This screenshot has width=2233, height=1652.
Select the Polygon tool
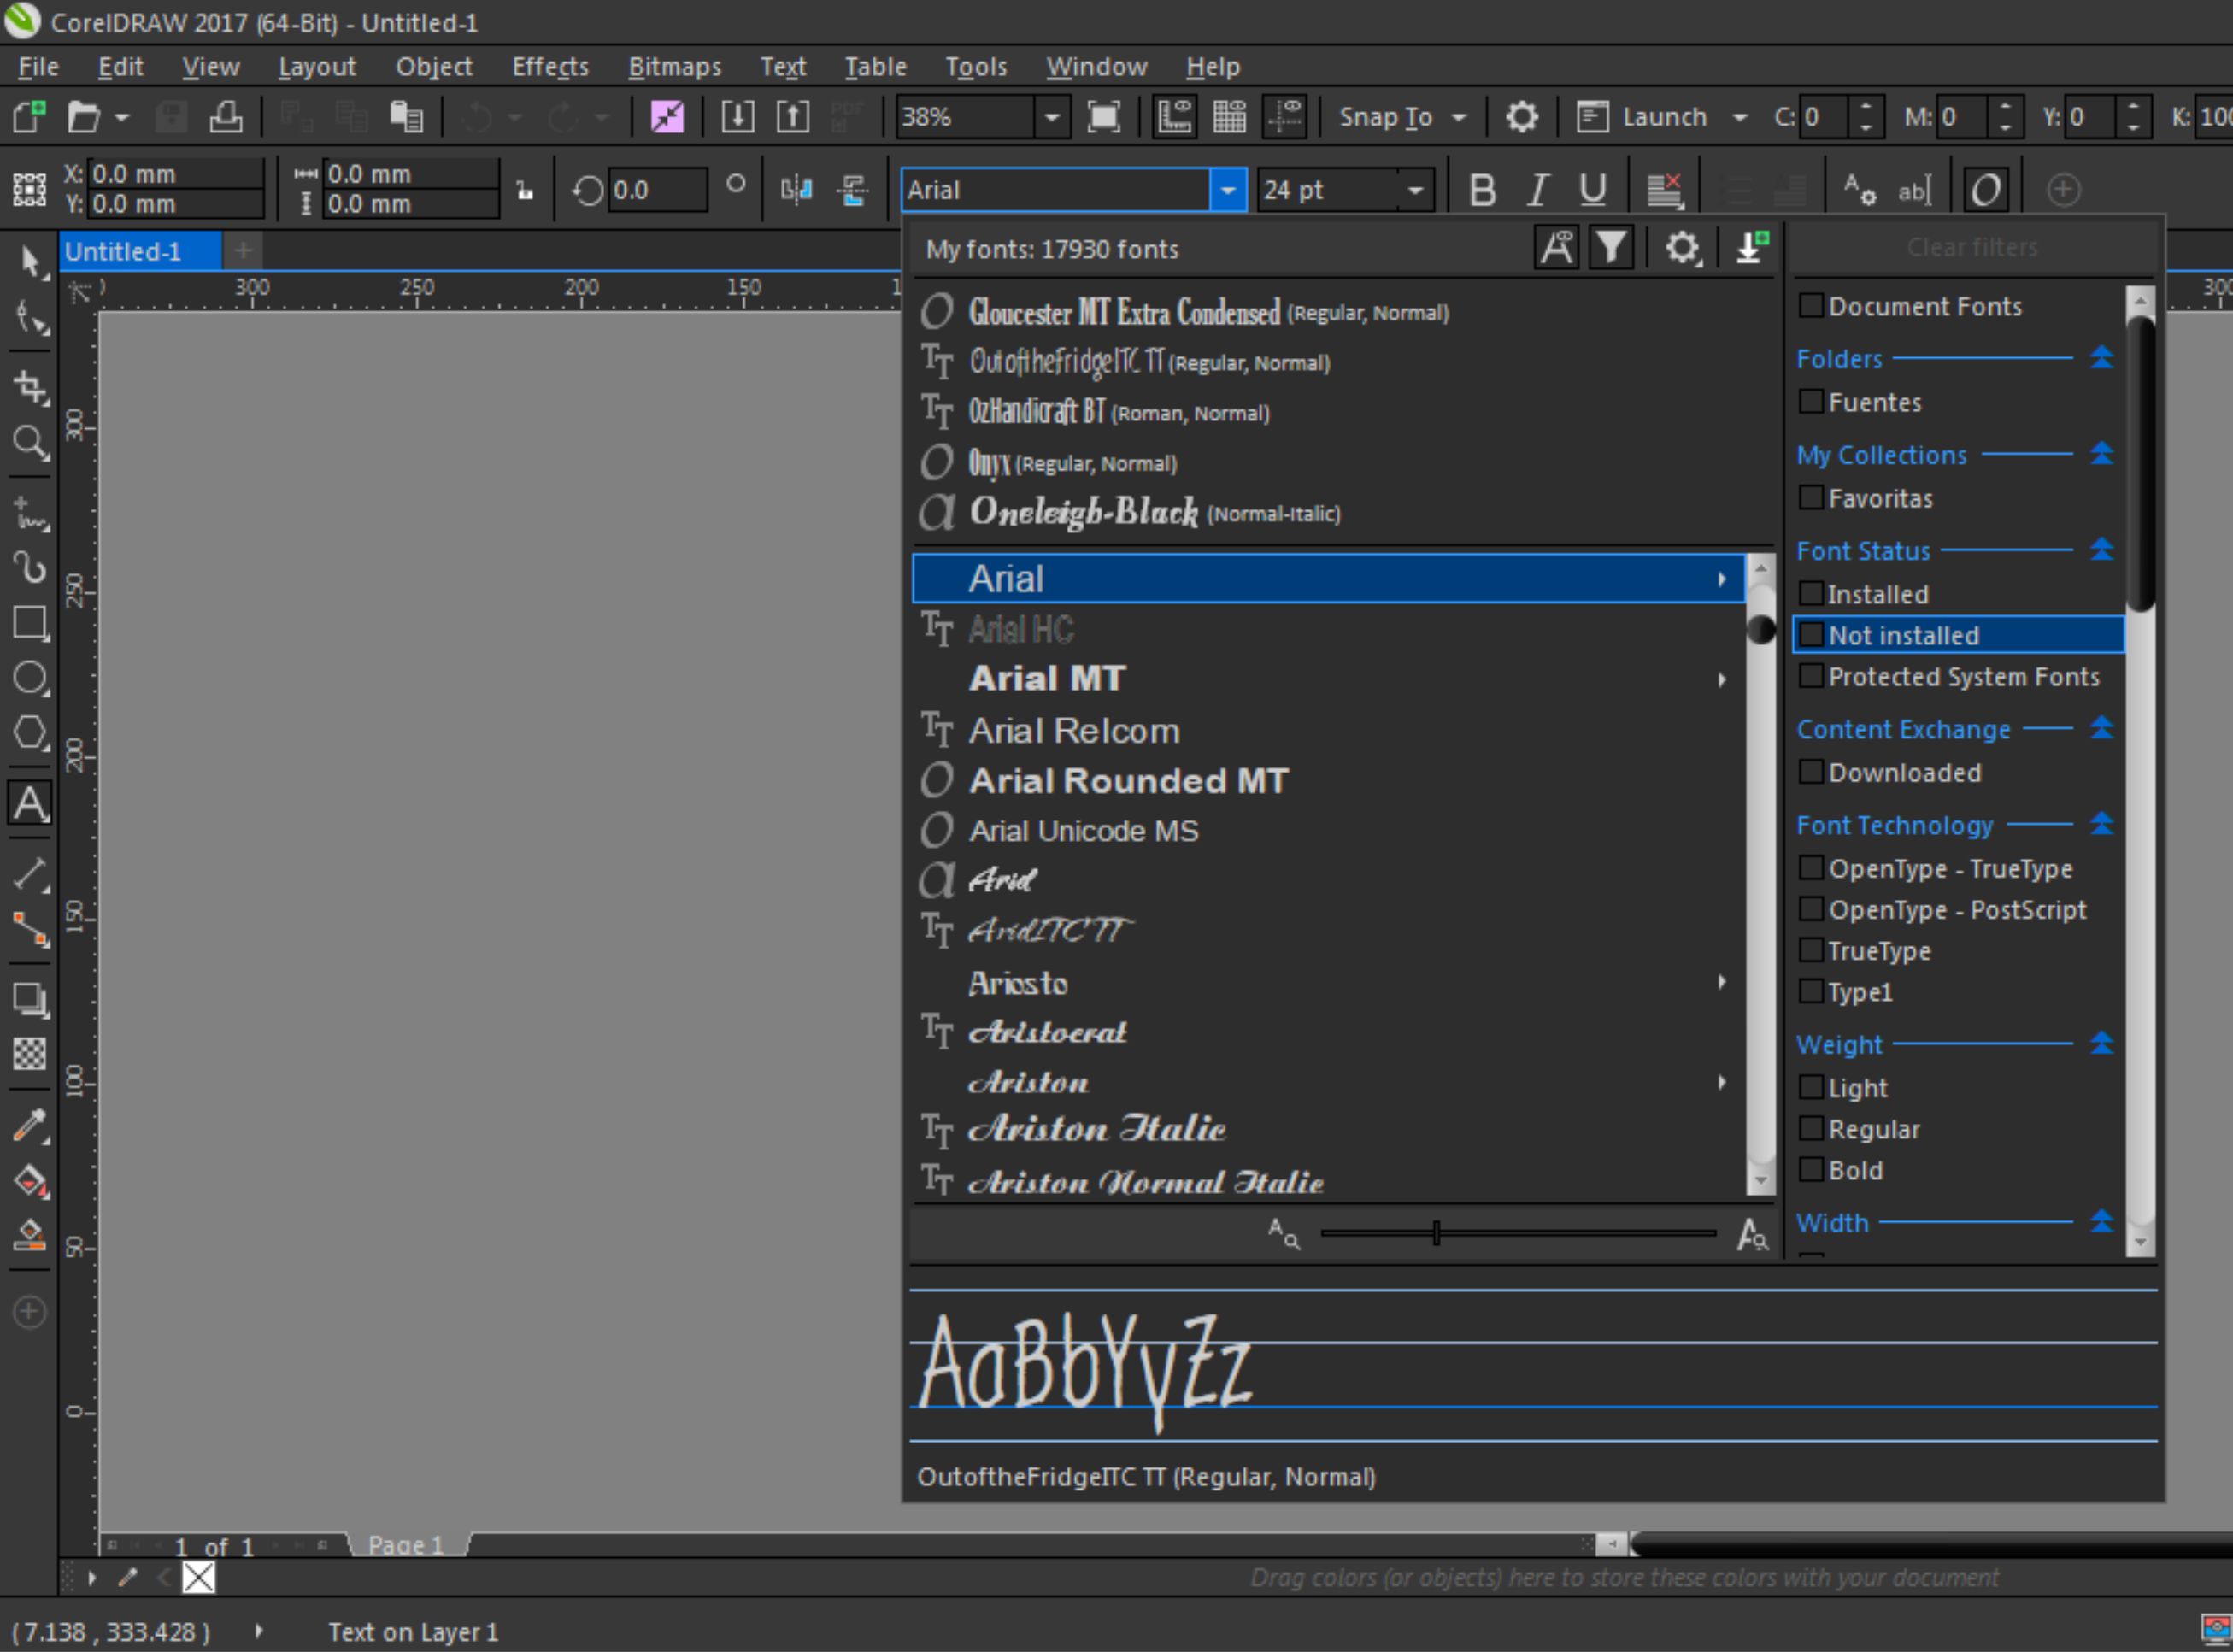coord(30,733)
